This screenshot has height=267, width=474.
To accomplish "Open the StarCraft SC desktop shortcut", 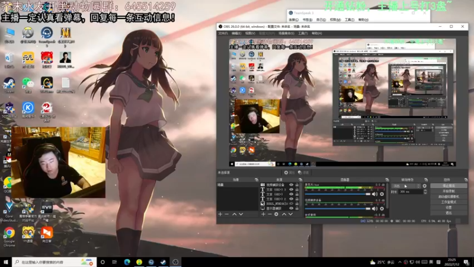I will 9,110.
